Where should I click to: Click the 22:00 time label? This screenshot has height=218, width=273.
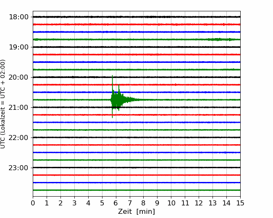[18, 138]
